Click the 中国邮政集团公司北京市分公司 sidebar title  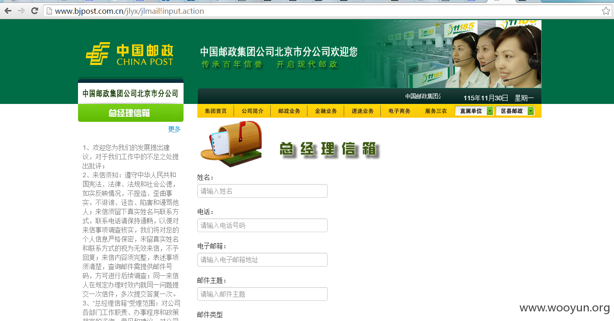pos(130,93)
